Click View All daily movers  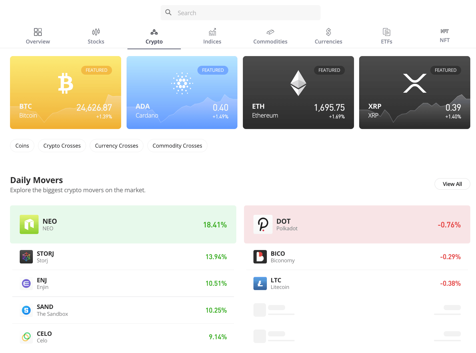click(x=452, y=184)
